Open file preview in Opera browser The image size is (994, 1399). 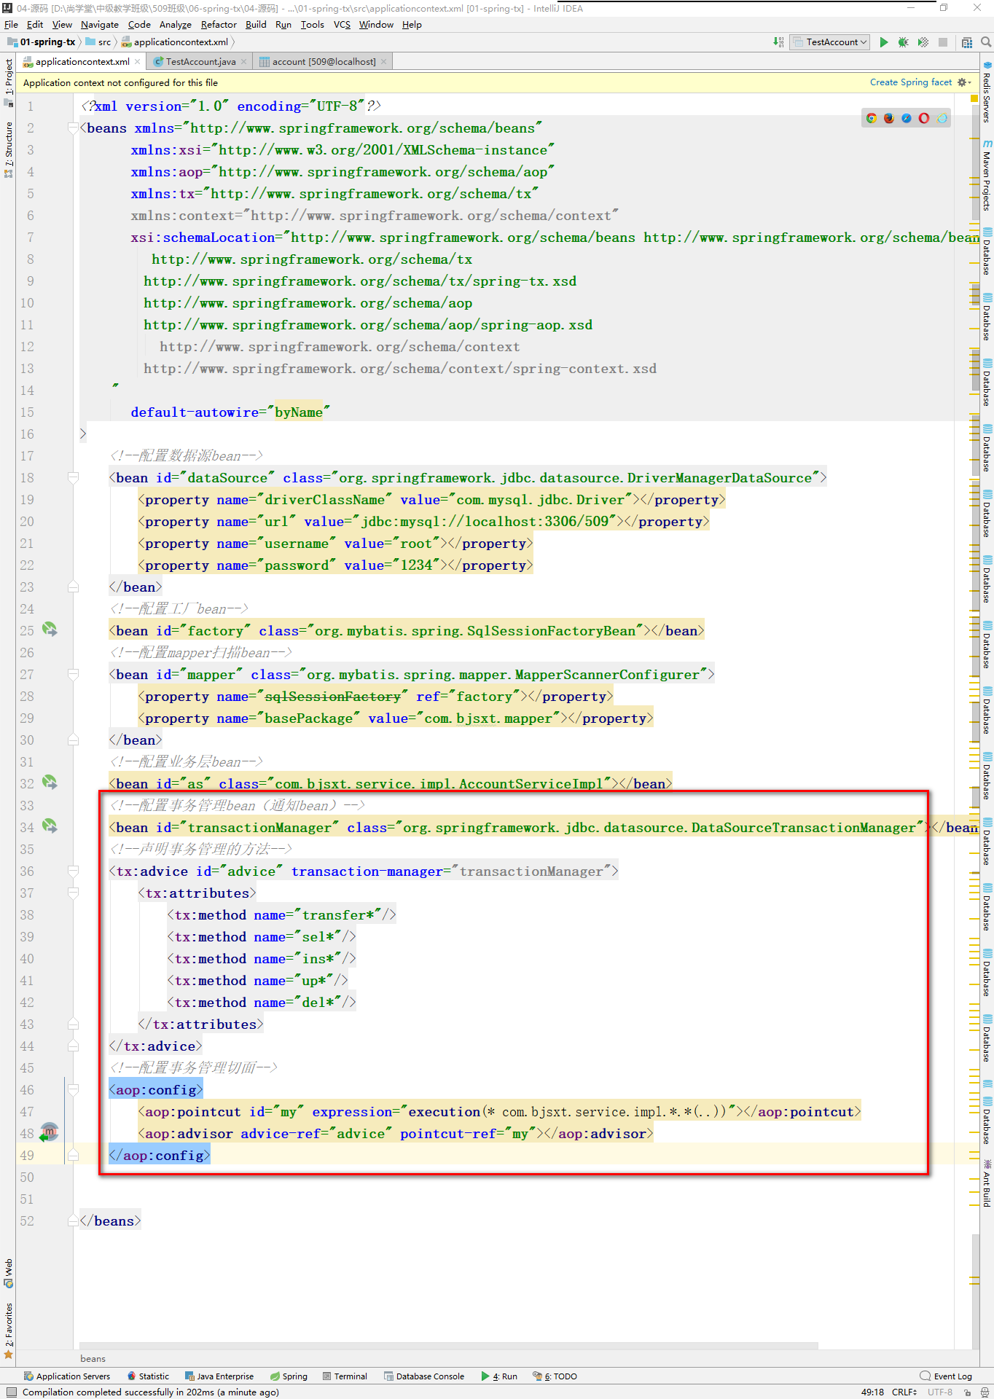(x=924, y=118)
